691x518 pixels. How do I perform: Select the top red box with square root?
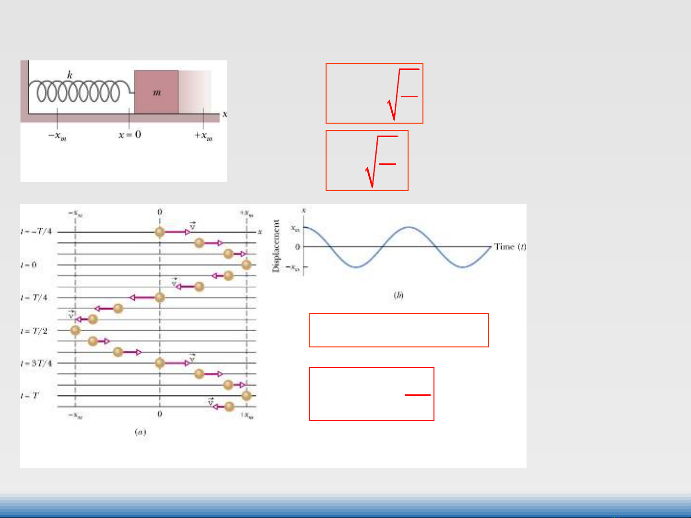pos(374,93)
